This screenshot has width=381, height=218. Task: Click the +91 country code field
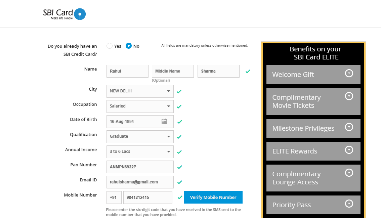(x=114, y=198)
